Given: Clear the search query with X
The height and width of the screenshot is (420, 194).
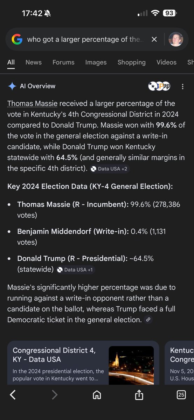Looking at the screenshot, I should pos(154,40).
